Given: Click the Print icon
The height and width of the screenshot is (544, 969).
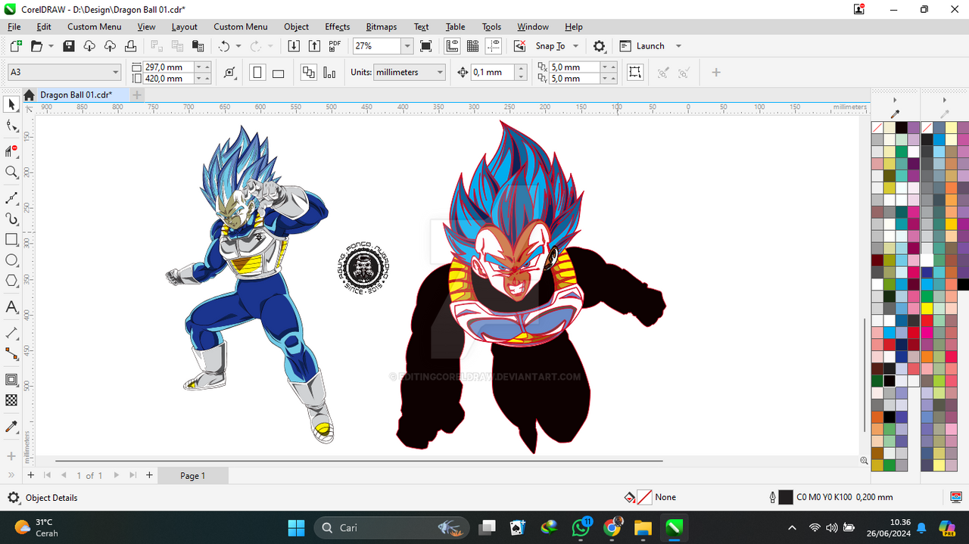Looking at the screenshot, I should coord(130,46).
